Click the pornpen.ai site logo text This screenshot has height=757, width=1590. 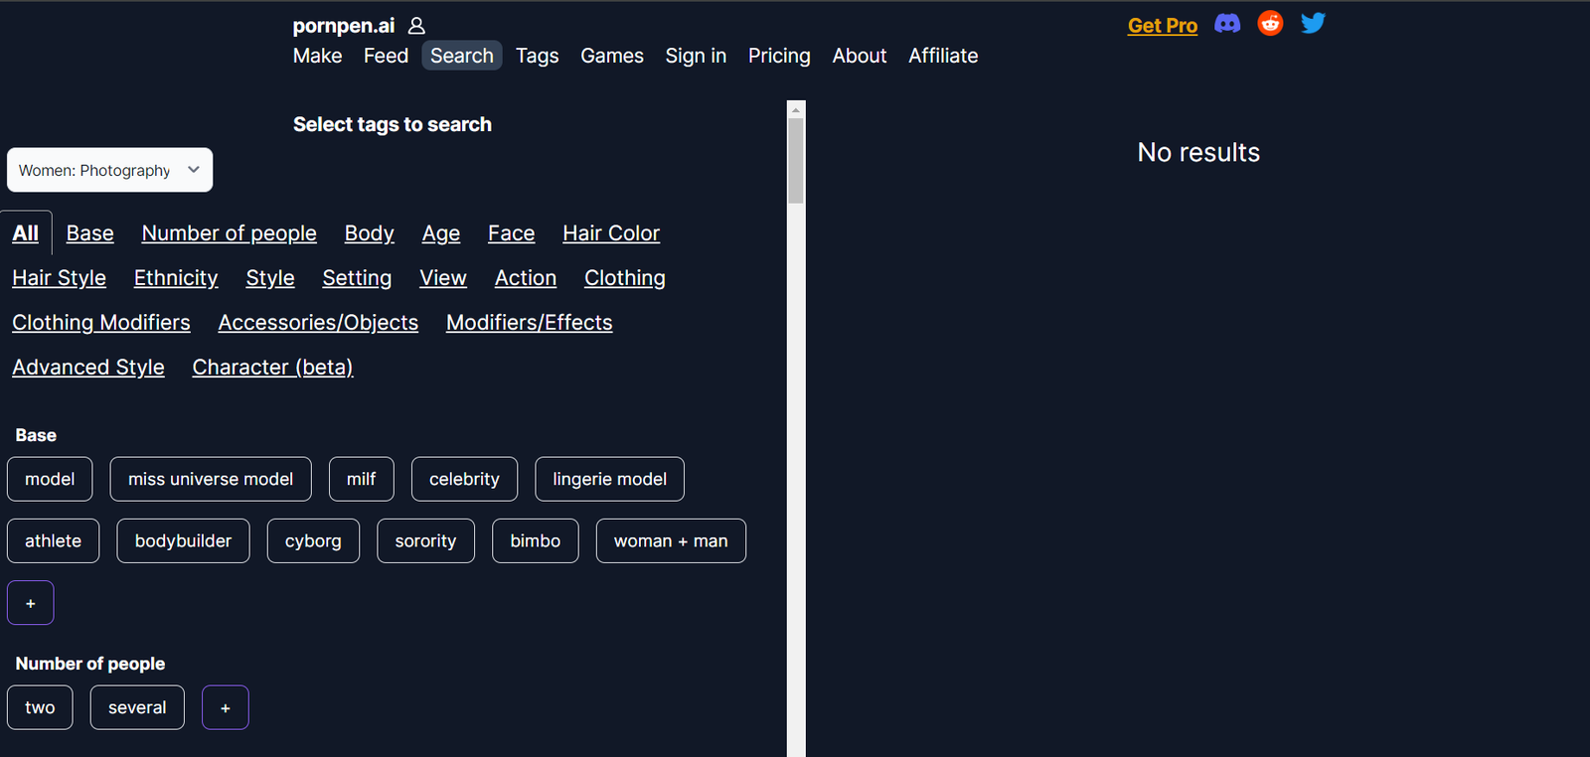(x=343, y=26)
